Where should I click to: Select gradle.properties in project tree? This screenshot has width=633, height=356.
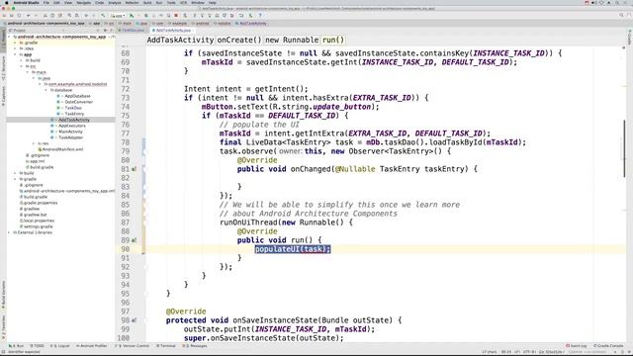coord(41,203)
